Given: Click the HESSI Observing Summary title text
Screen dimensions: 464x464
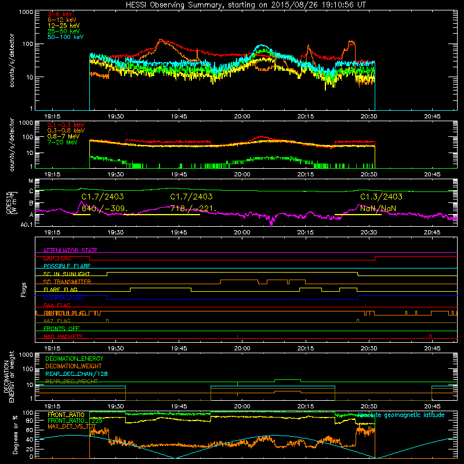Looking at the screenshot, I should coord(246,5).
